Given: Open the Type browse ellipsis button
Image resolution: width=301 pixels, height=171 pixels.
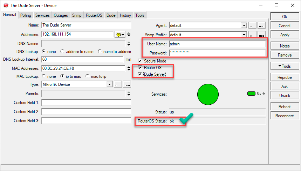Looking at the screenshot, I should [127, 84].
